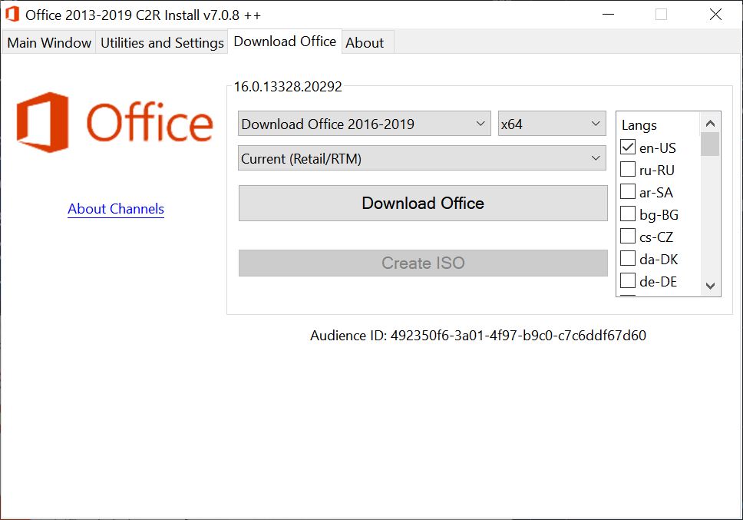Click the Audience ID text line

[x=478, y=336]
